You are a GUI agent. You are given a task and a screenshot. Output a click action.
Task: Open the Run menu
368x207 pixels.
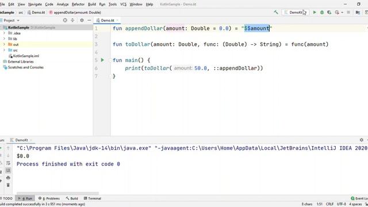tap(102, 4)
